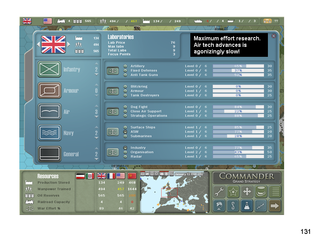Click the flask research button
This screenshot has height=248, width=331.
pyautogui.click(x=247, y=206)
